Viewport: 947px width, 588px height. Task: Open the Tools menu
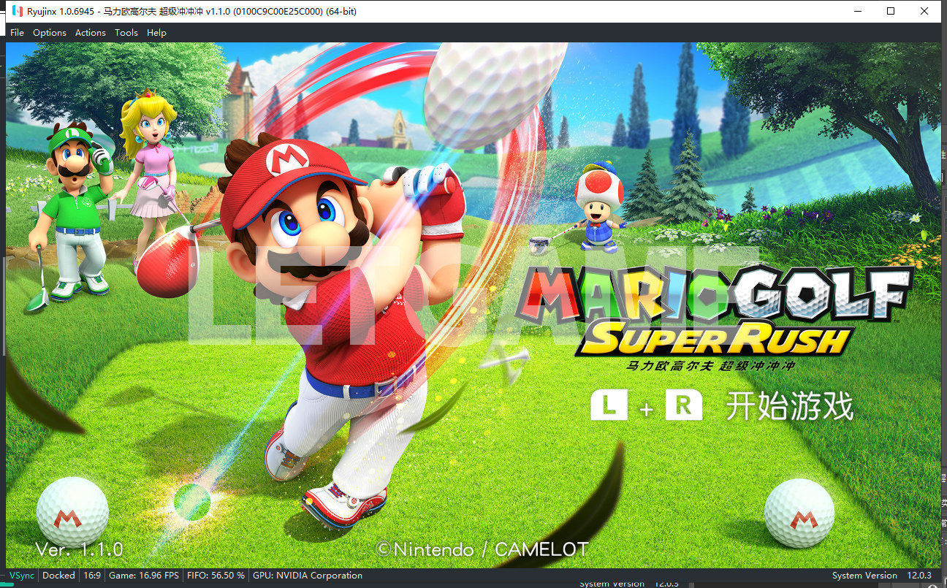pos(126,32)
